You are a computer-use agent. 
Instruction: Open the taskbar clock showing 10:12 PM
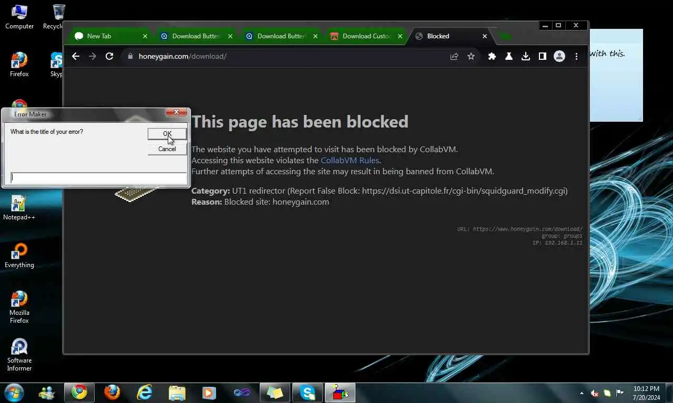click(x=646, y=393)
